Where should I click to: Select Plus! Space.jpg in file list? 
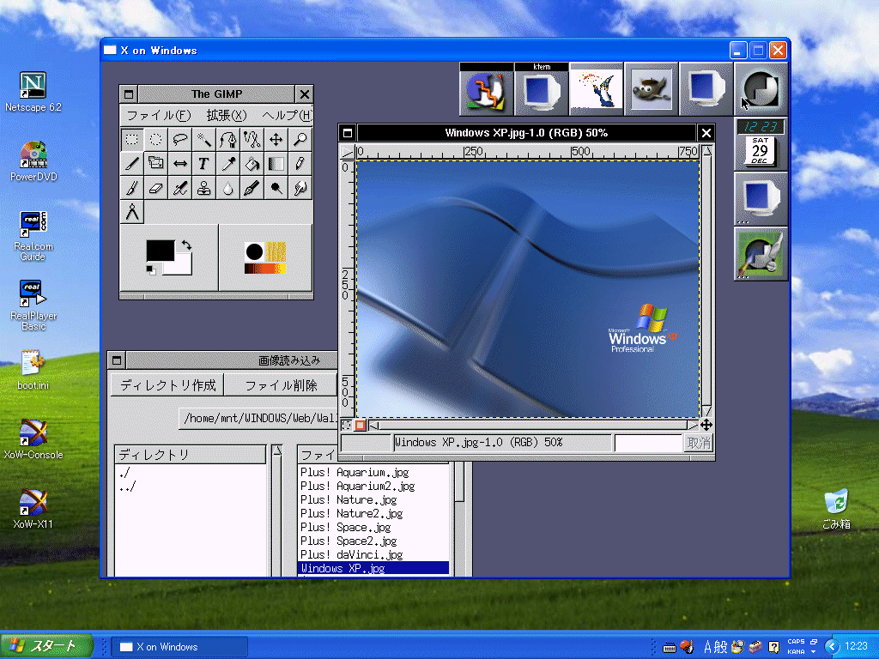point(373,528)
